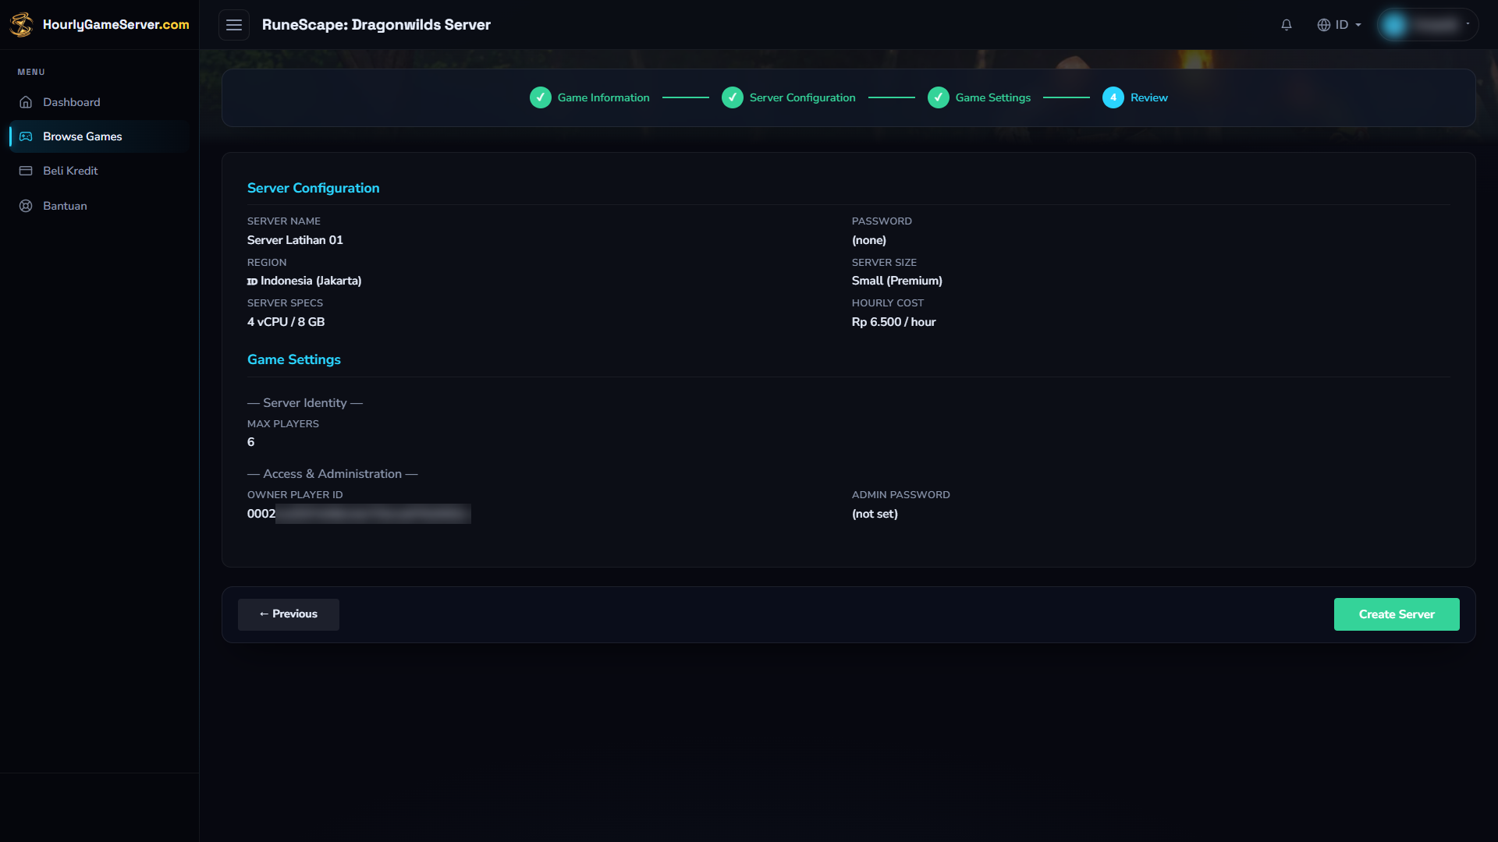Click the Beli Kredit card icon
The image size is (1498, 842).
(x=26, y=171)
